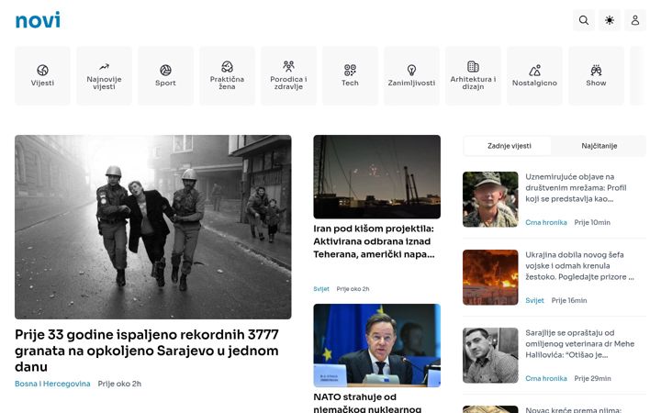Switch to Najčitanije tab
Screen dimensions: 661x413
click(x=599, y=146)
